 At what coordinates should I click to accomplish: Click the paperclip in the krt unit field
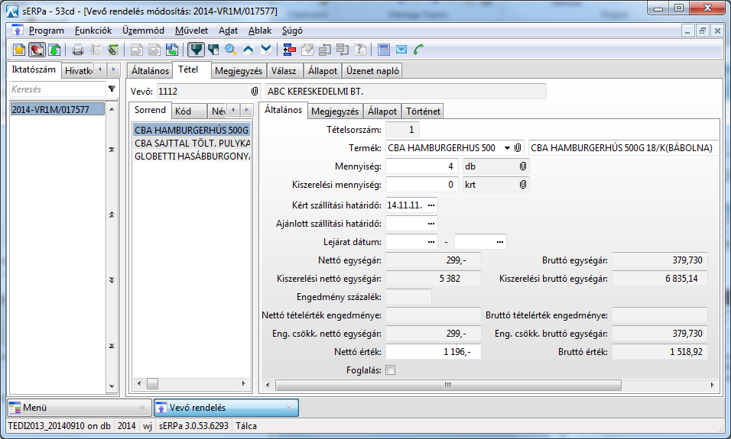[x=523, y=184]
